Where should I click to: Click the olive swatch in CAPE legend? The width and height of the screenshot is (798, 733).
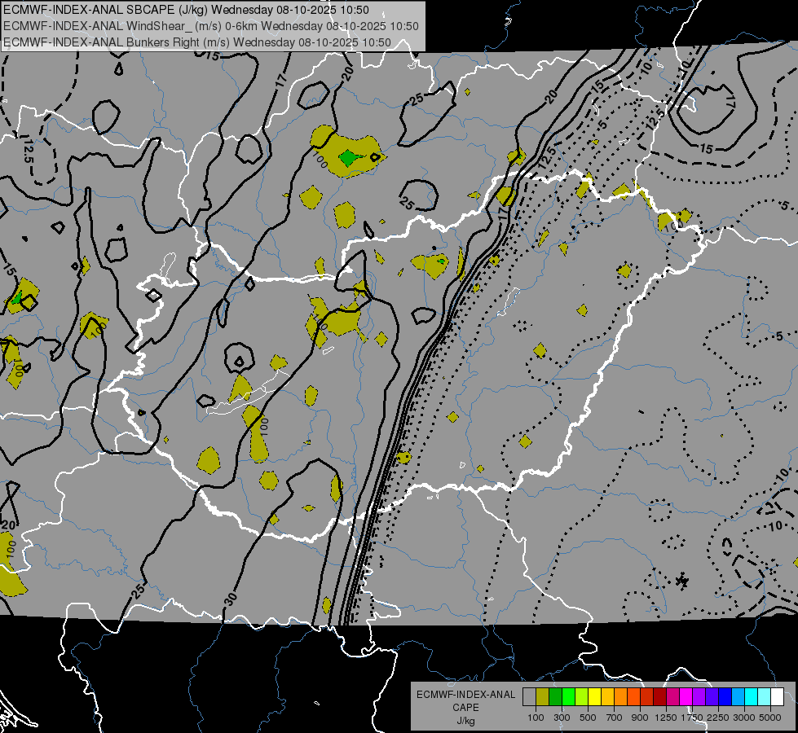[543, 696]
